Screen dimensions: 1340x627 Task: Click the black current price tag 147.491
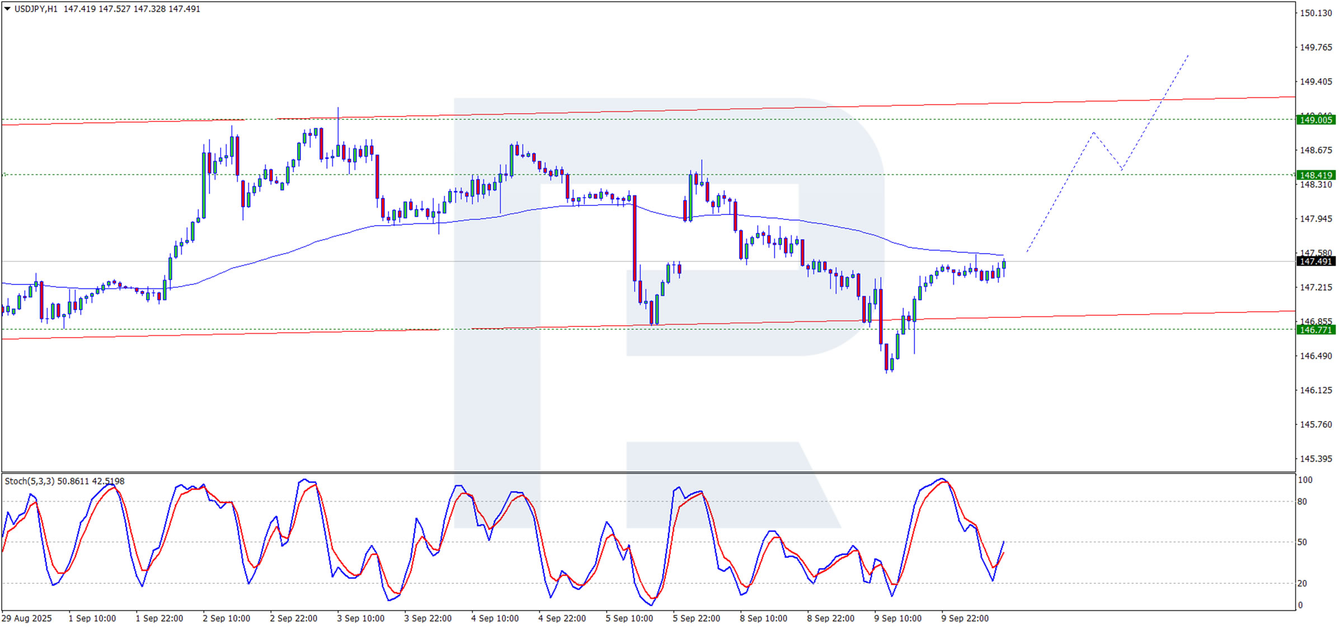pyautogui.click(x=1315, y=261)
